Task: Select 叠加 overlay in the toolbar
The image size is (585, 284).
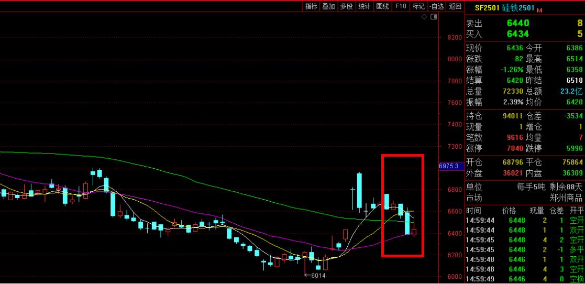Action: tap(328, 6)
